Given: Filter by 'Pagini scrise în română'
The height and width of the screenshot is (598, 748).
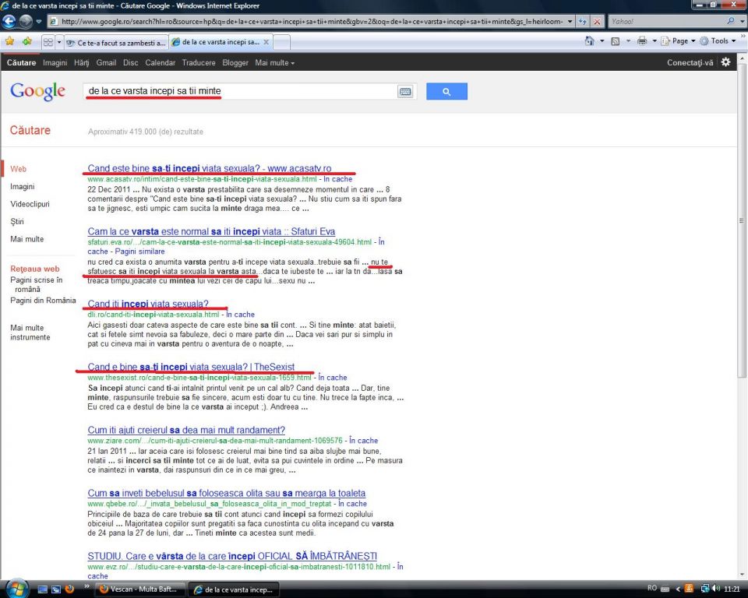Looking at the screenshot, I should click(x=37, y=285).
